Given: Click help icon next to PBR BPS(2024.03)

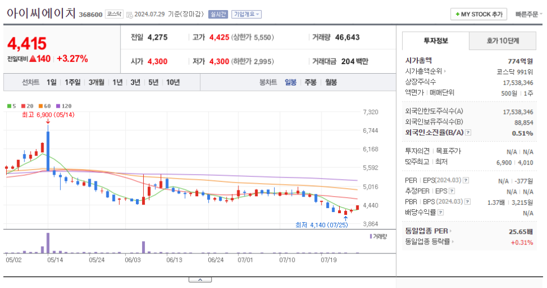Looking at the screenshot, I should point(468,202).
